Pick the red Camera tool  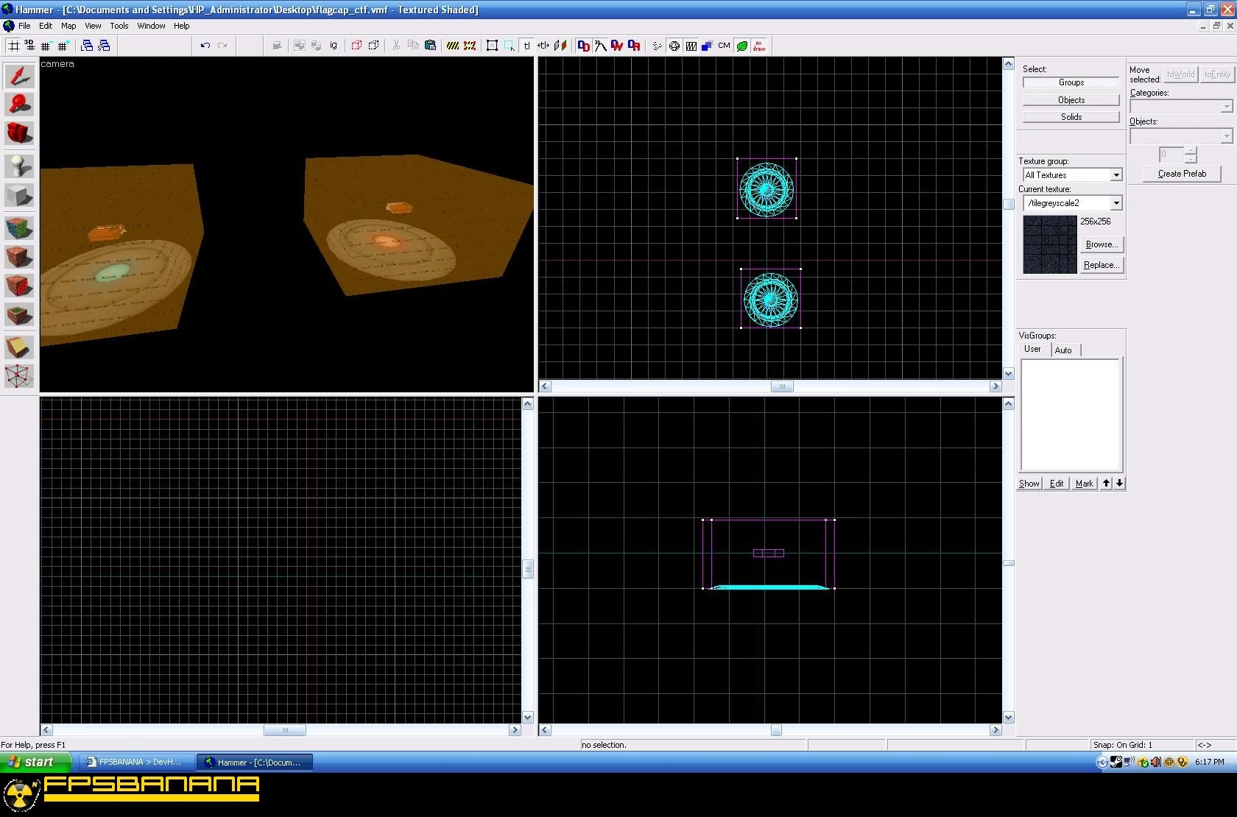19,133
